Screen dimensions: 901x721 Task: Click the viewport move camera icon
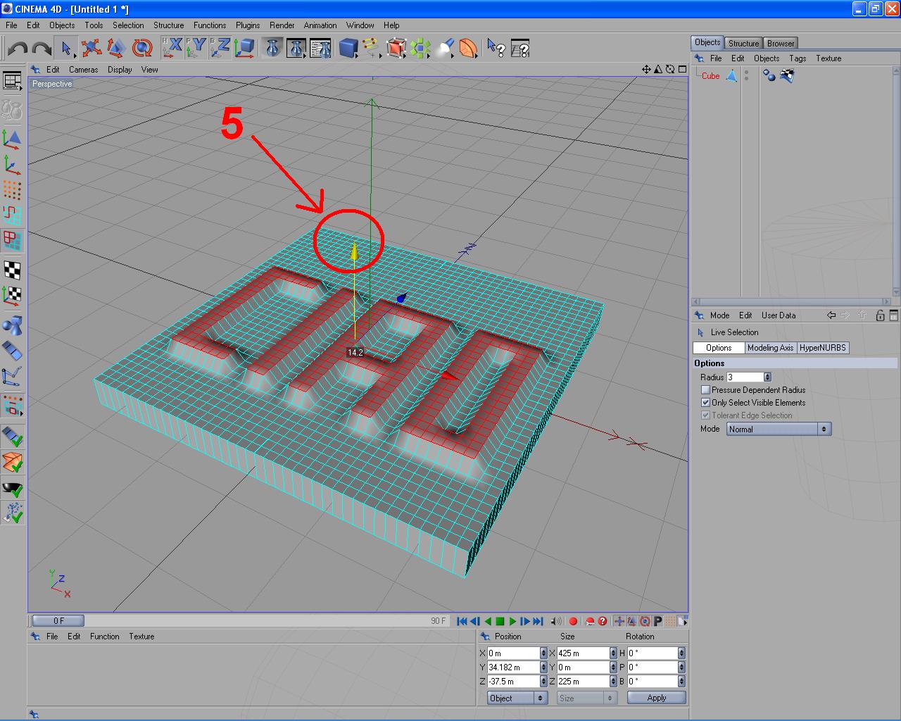646,69
